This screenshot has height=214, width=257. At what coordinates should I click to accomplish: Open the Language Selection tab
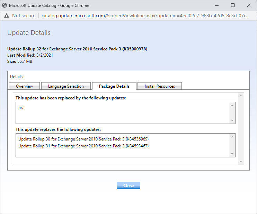pyautogui.click(x=66, y=86)
